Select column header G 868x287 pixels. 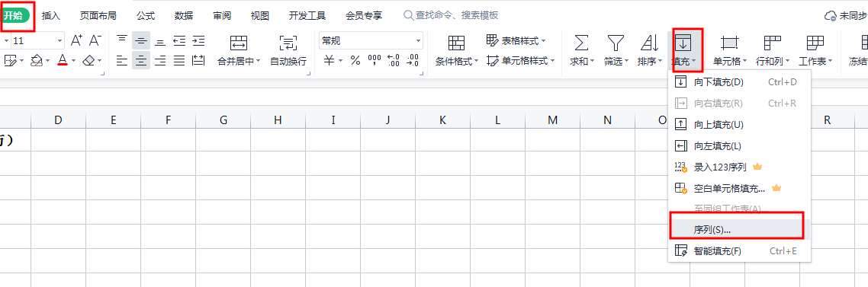(223, 120)
